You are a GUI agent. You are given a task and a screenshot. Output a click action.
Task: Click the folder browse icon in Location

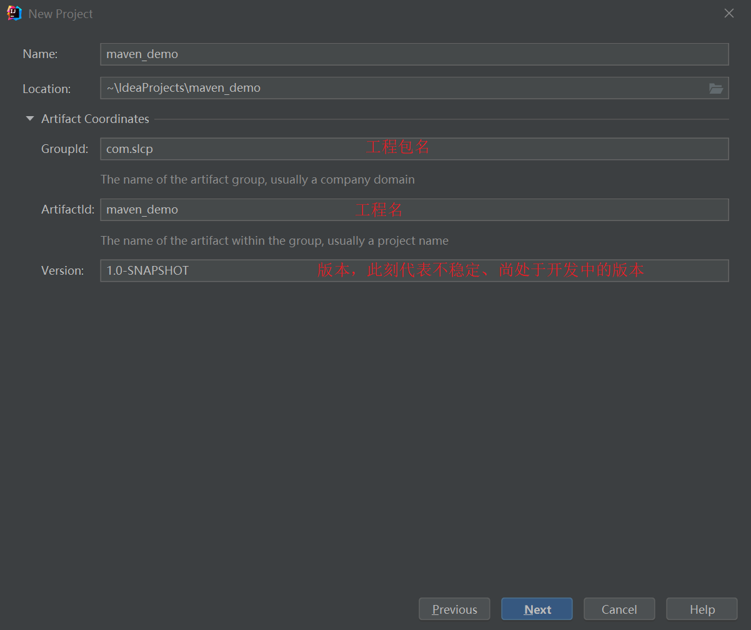coord(716,88)
